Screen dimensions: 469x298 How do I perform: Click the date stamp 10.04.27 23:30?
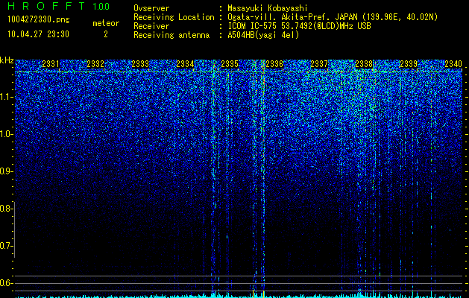coord(38,34)
